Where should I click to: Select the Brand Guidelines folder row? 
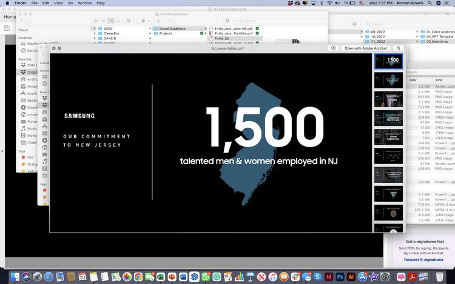tap(180, 28)
